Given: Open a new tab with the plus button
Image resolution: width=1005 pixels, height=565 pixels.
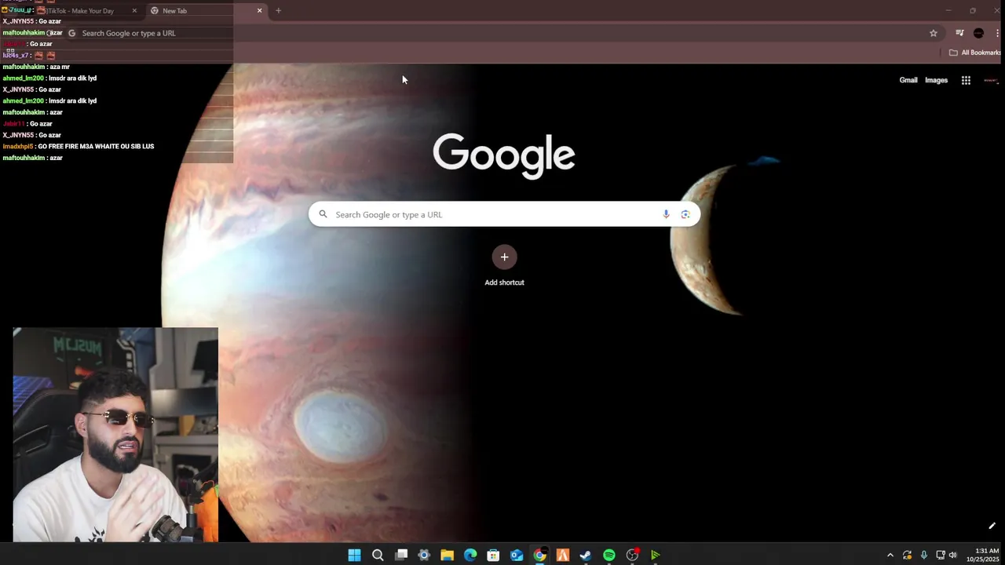Looking at the screenshot, I should tap(278, 11).
